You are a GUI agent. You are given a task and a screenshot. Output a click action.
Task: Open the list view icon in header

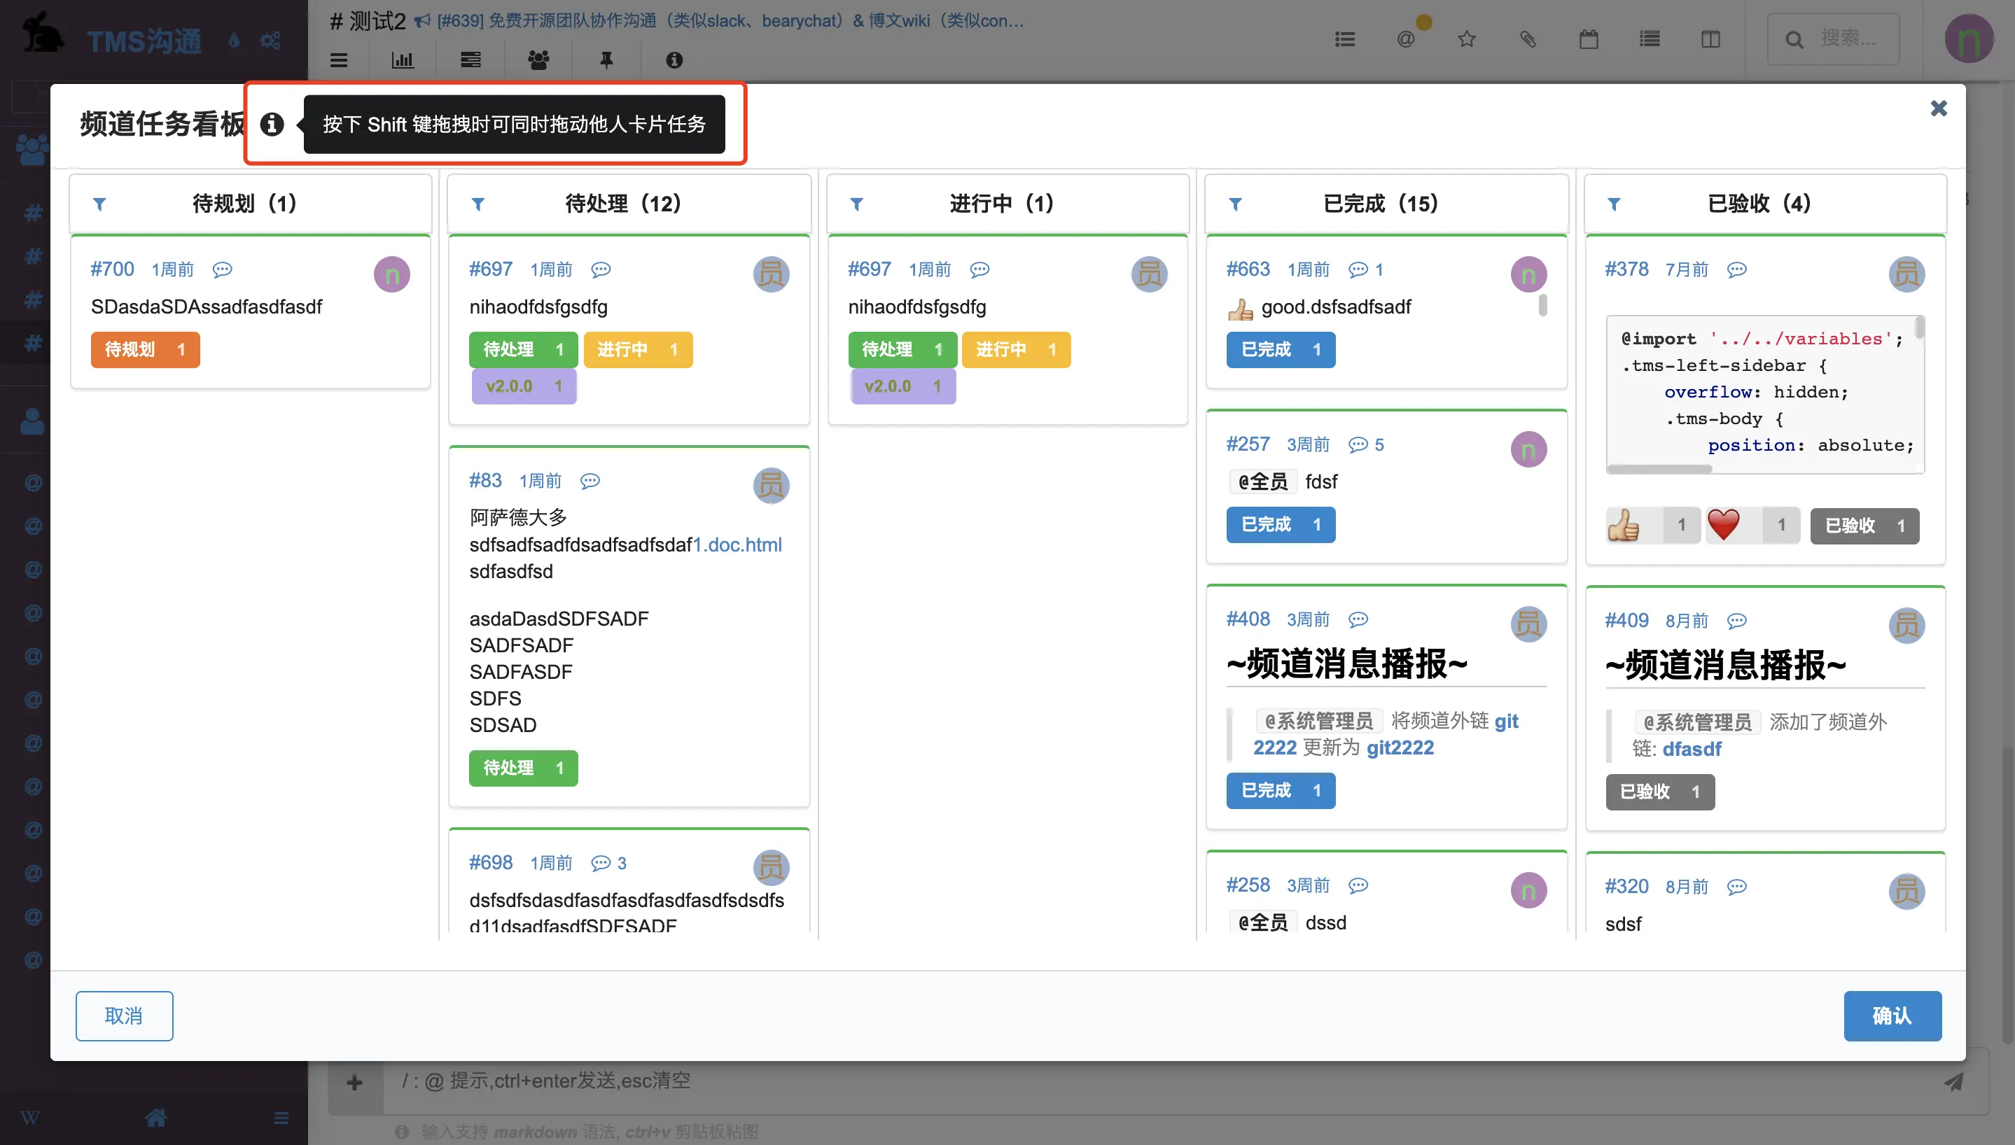tap(1650, 38)
